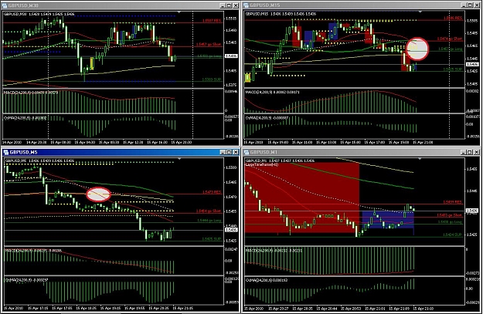Image resolution: width=483 pixels, height=314 pixels.
Task: Click the current price tag on M1 price axis
Action: [472, 211]
